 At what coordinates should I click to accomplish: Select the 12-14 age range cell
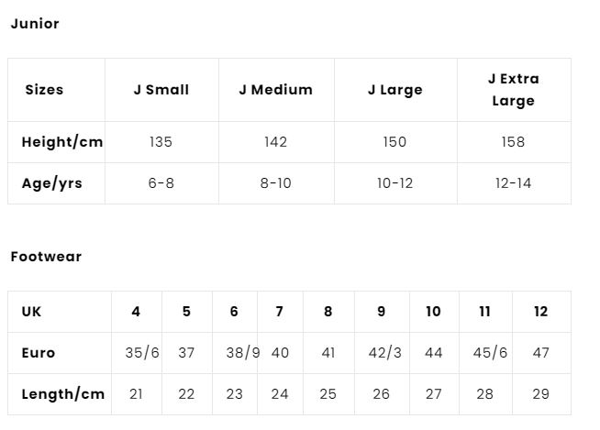(x=513, y=183)
